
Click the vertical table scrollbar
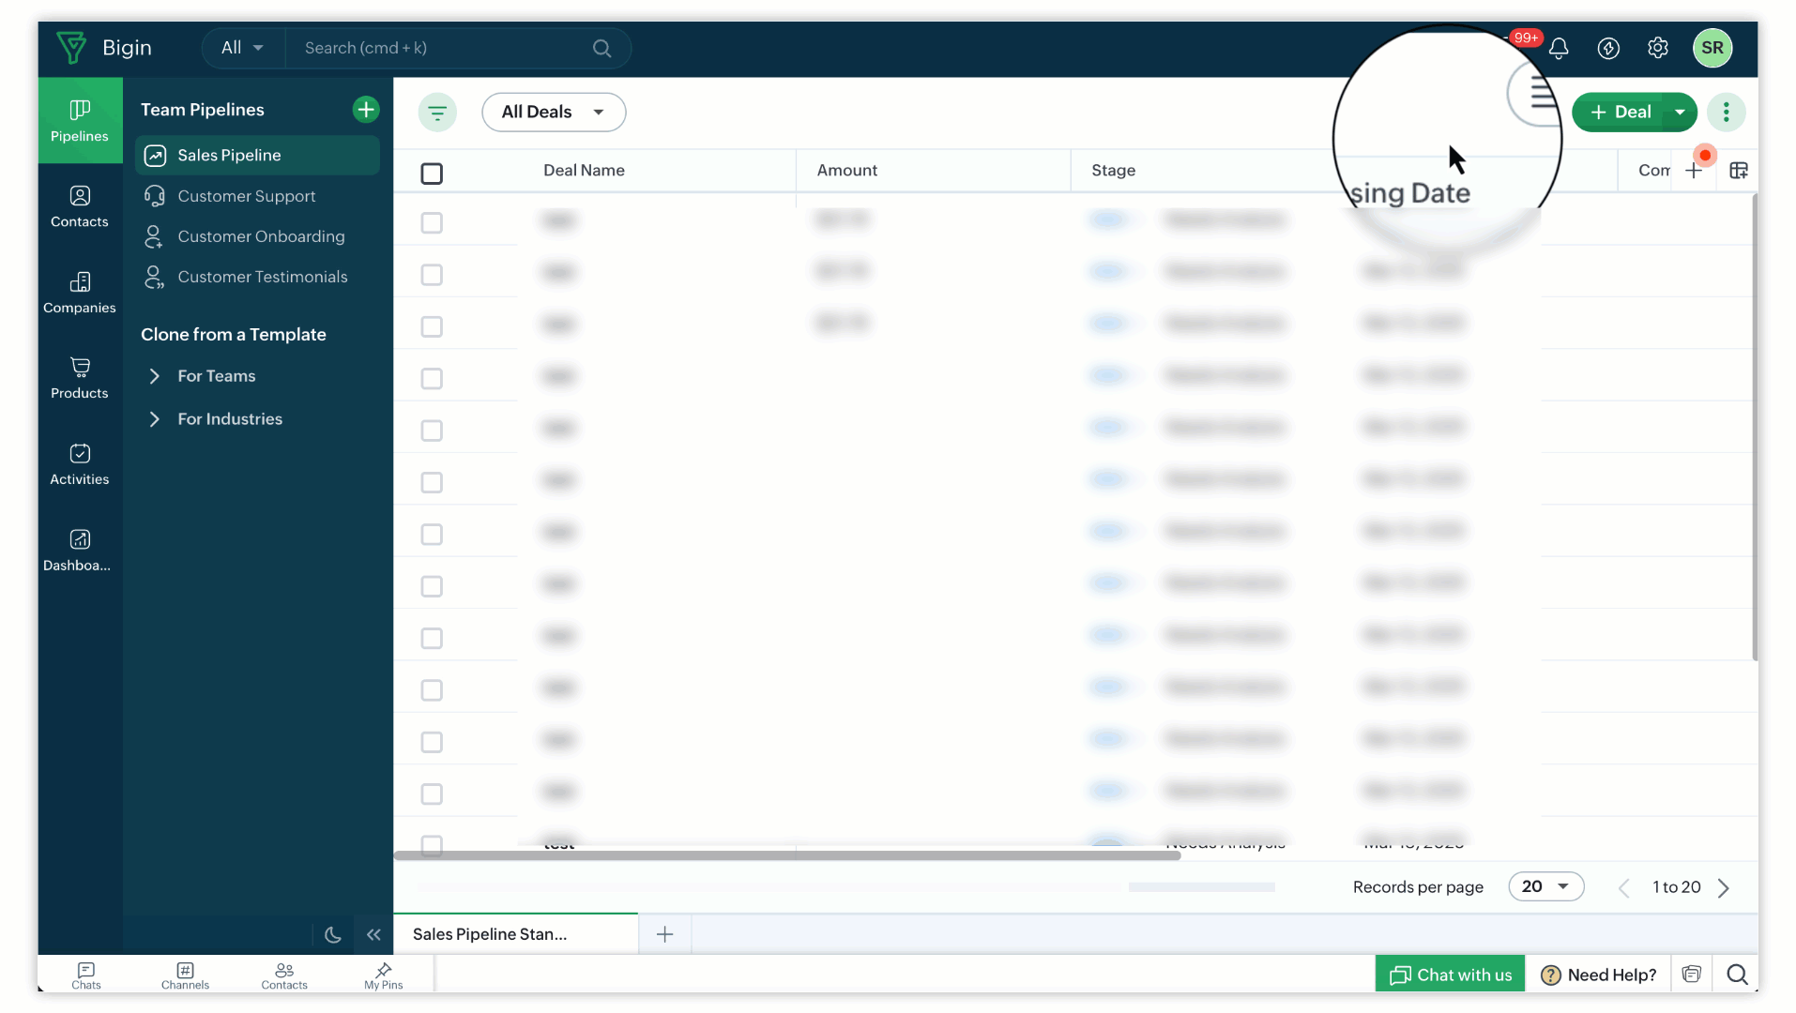(x=1755, y=427)
